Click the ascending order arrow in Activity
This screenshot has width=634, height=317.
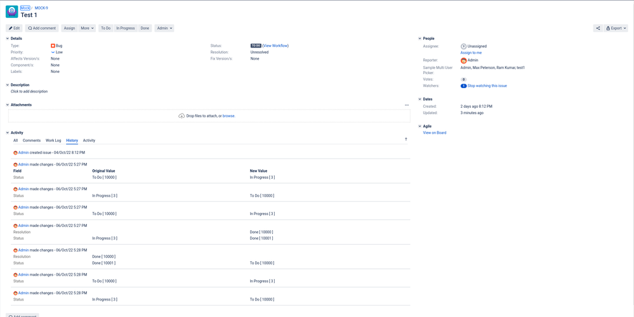pos(406,139)
